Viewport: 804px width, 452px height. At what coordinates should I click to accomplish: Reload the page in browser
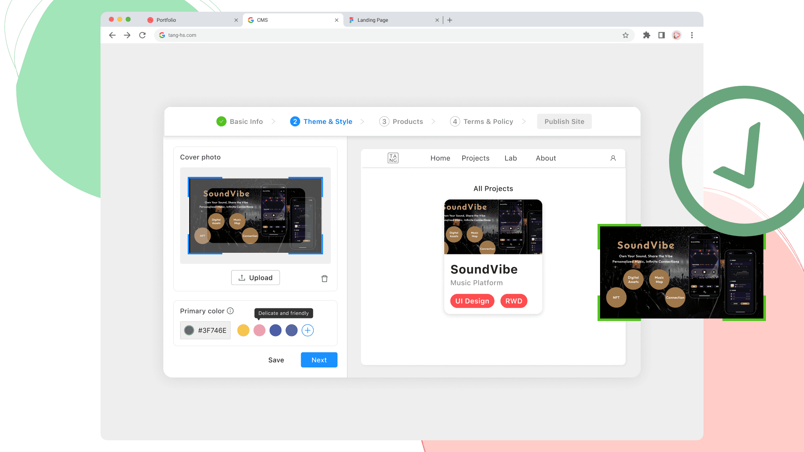[x=142, y=35]
